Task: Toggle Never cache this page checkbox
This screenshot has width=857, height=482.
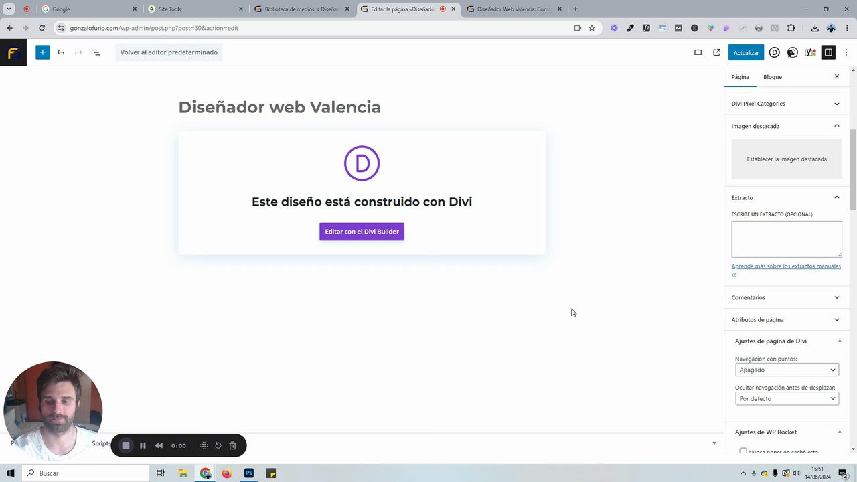Action: click(x=743, y=452)
